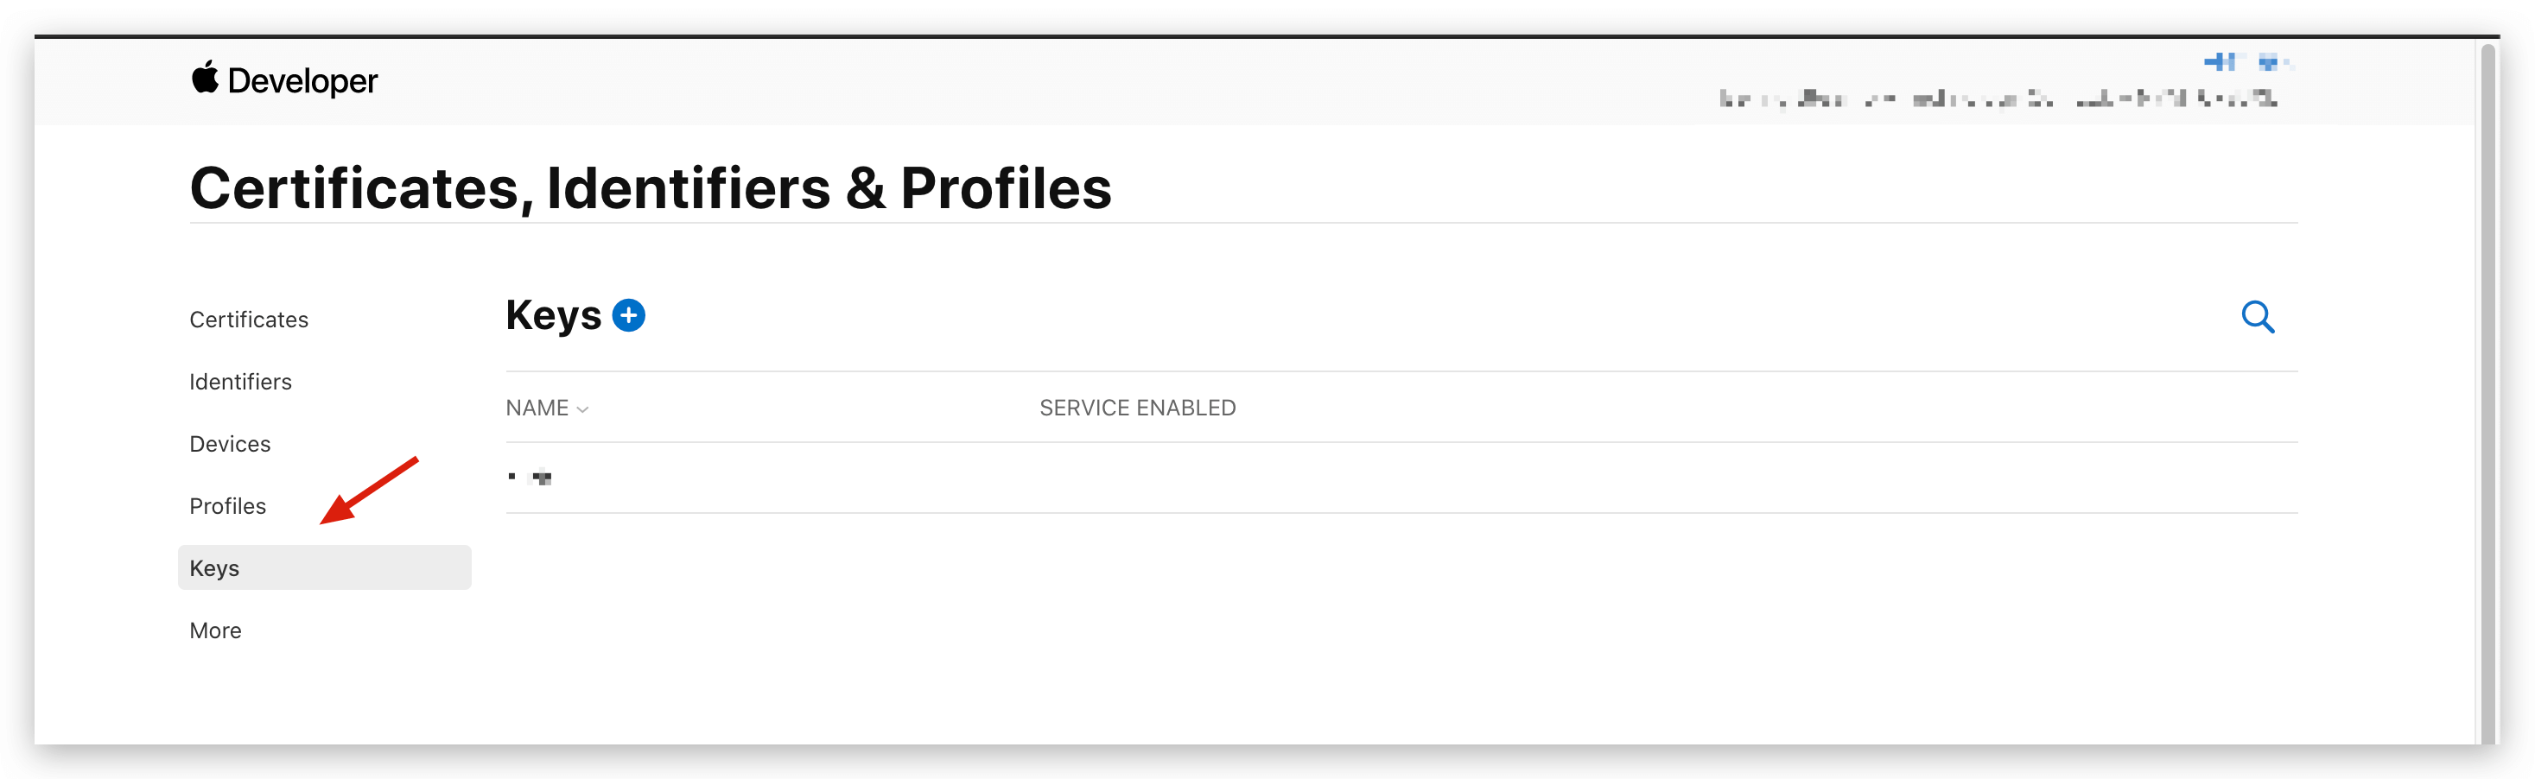Open search using the magnifying glass icon
Image resolution: width=2535 pixels, height=779 pixels.
[2257, 318]
